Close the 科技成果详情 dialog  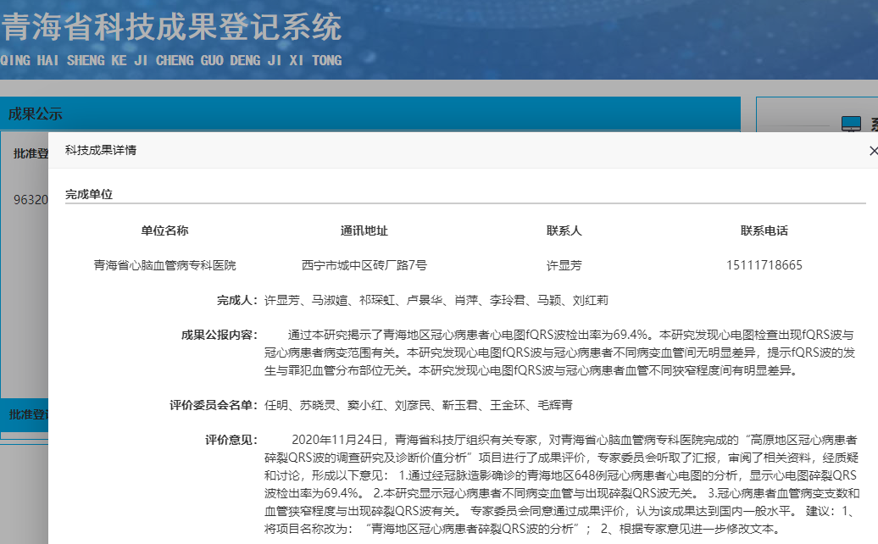coord(873,151)
